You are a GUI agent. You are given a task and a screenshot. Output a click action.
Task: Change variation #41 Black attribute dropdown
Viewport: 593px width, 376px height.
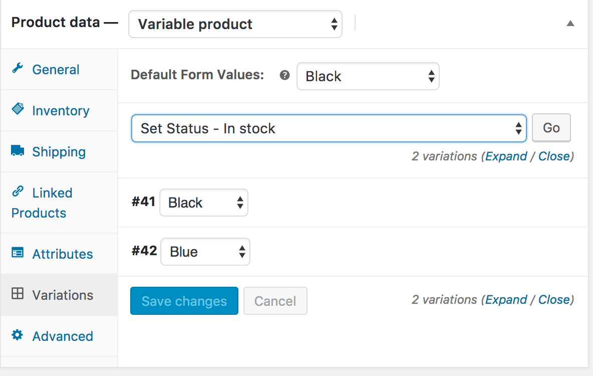point(203,203)
